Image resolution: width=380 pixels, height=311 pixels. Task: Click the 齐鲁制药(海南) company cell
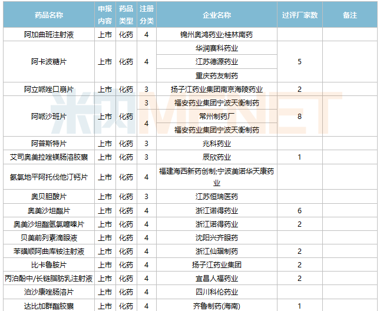coord(217,306)
